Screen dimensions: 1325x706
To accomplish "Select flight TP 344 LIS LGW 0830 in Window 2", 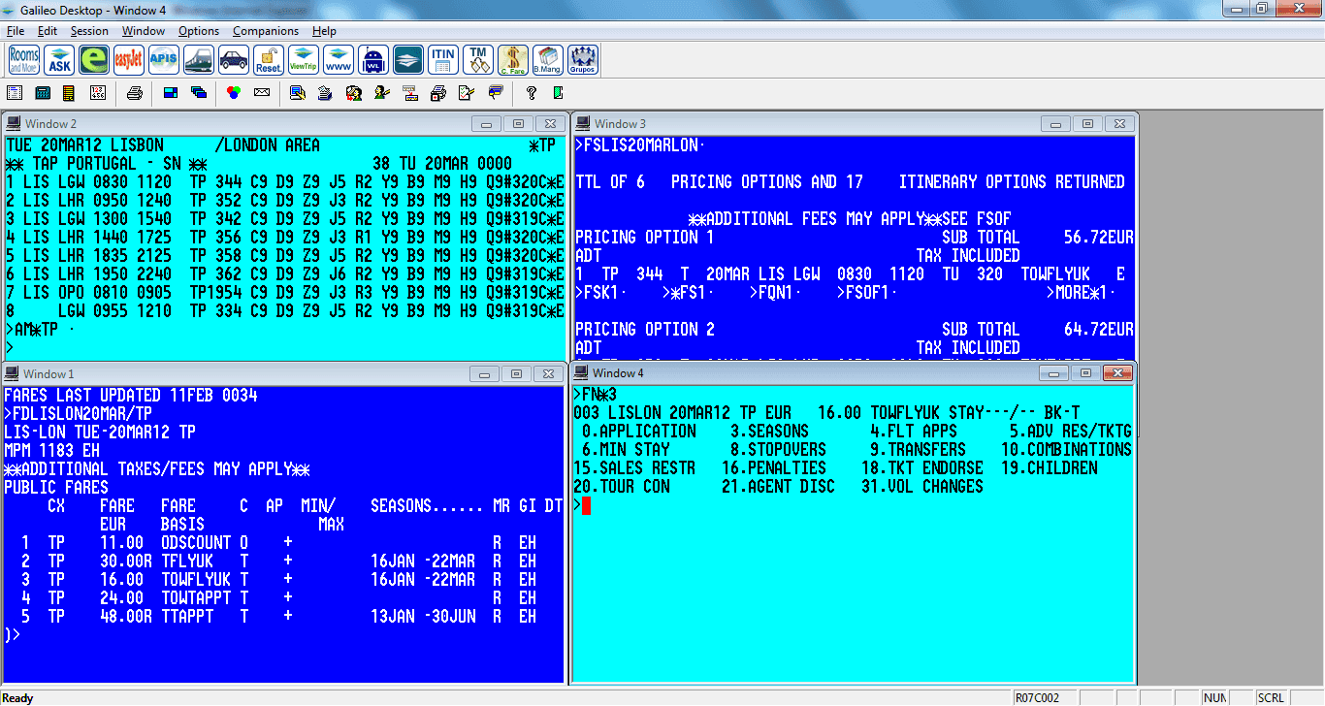I will pos(284,181).
